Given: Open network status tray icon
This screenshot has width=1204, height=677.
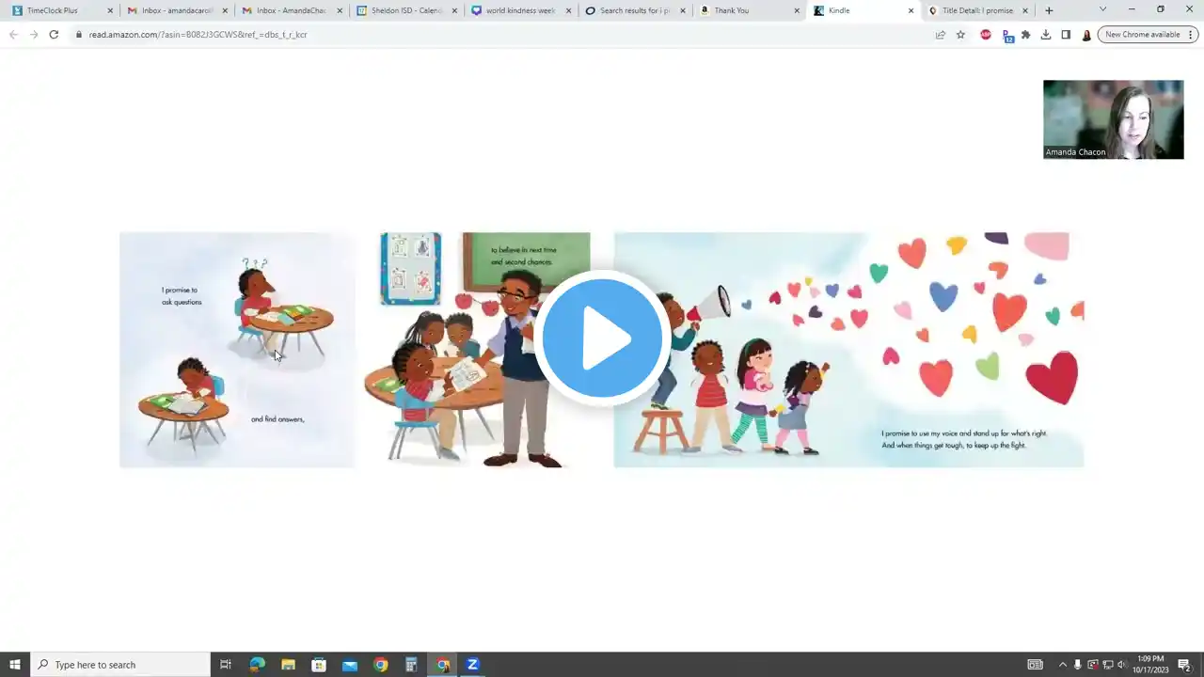Looking at the screenshot, I should [x=1107, y=665].
